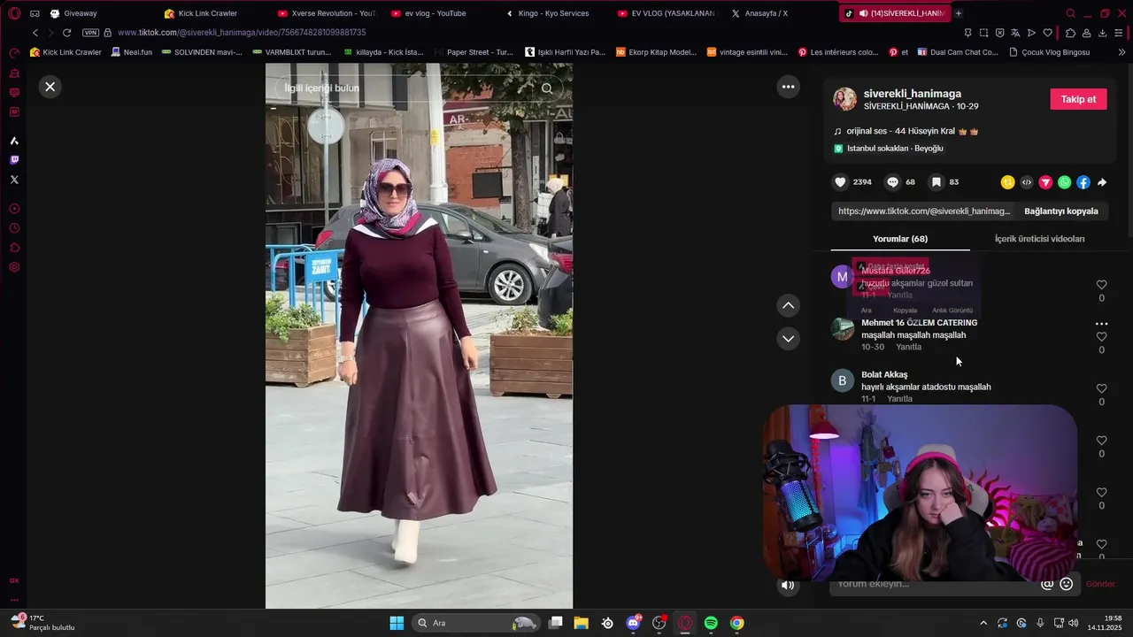Reply to Bolat Akkaş's comment
1133x637 pixels.
[x=899, y=399]
